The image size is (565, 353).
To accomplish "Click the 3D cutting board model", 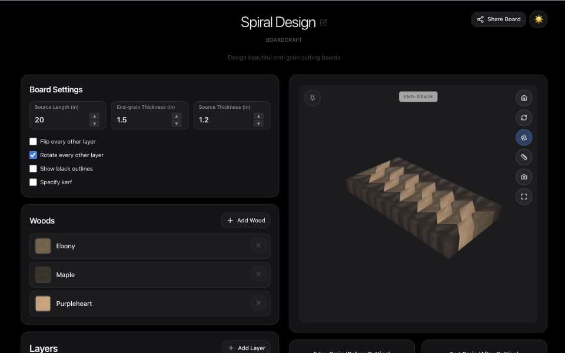I will point(423,207).
